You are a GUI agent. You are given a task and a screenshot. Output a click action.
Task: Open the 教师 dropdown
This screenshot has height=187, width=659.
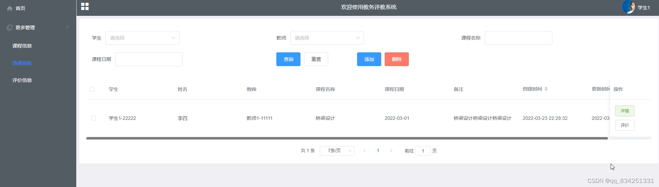[327, 38]
